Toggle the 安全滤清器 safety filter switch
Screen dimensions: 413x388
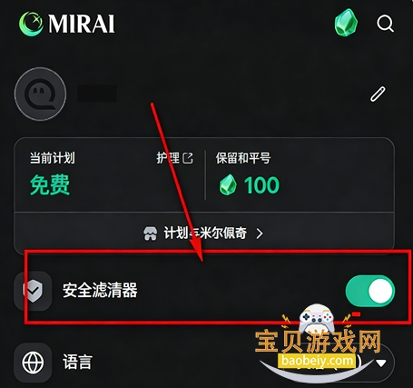tap(370, 291)
